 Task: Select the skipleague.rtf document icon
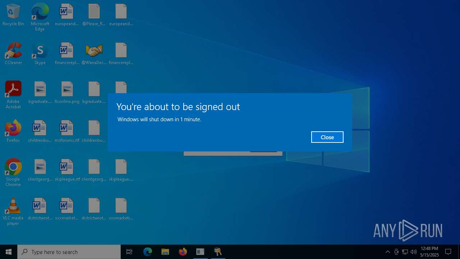(x=67, y=170)
